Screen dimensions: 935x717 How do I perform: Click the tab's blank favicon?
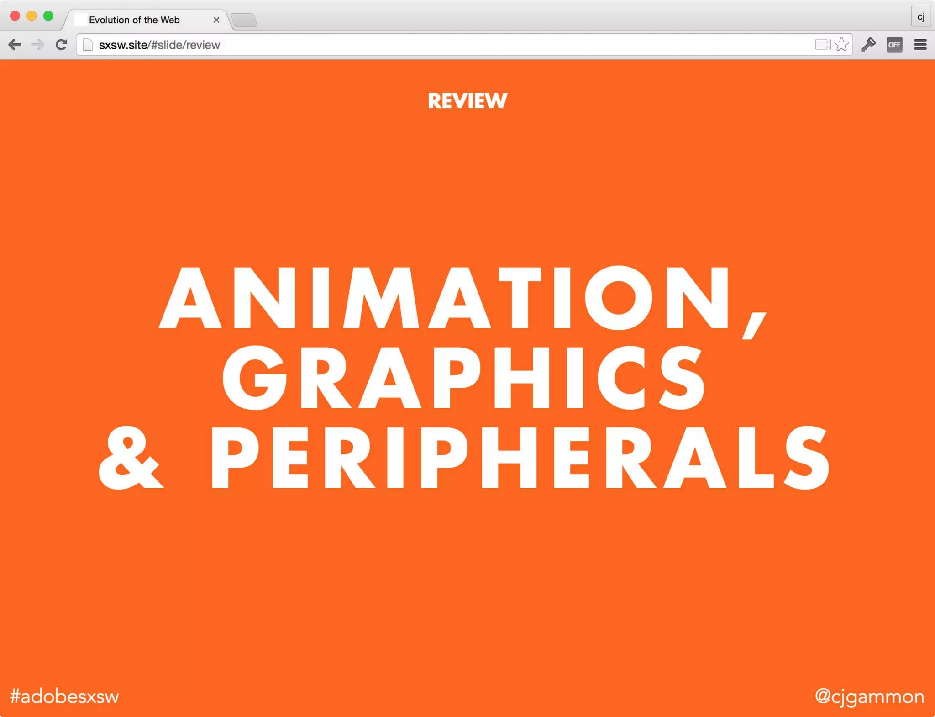(80, 20)
